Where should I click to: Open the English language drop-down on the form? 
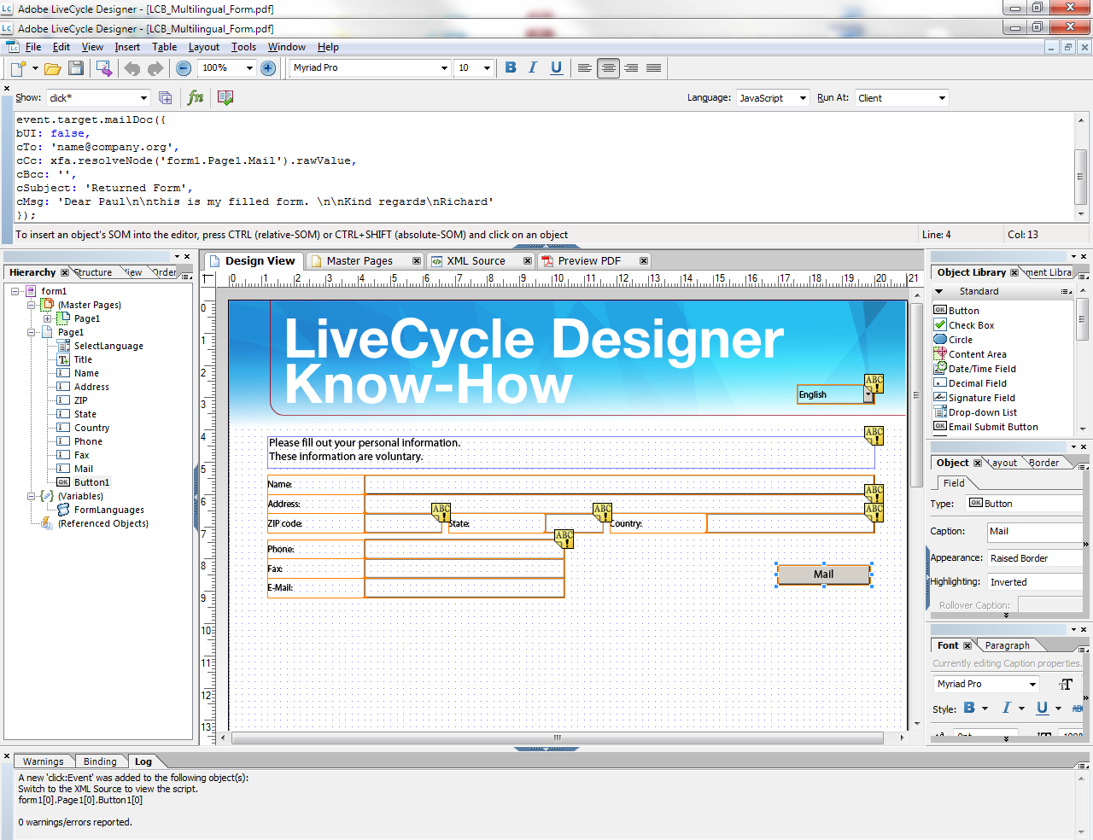point(868,395)
